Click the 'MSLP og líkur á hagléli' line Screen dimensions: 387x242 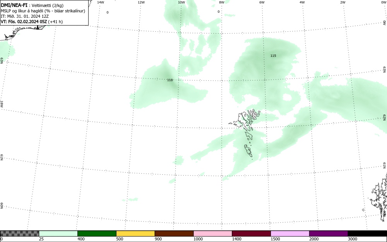coord(43,11)
